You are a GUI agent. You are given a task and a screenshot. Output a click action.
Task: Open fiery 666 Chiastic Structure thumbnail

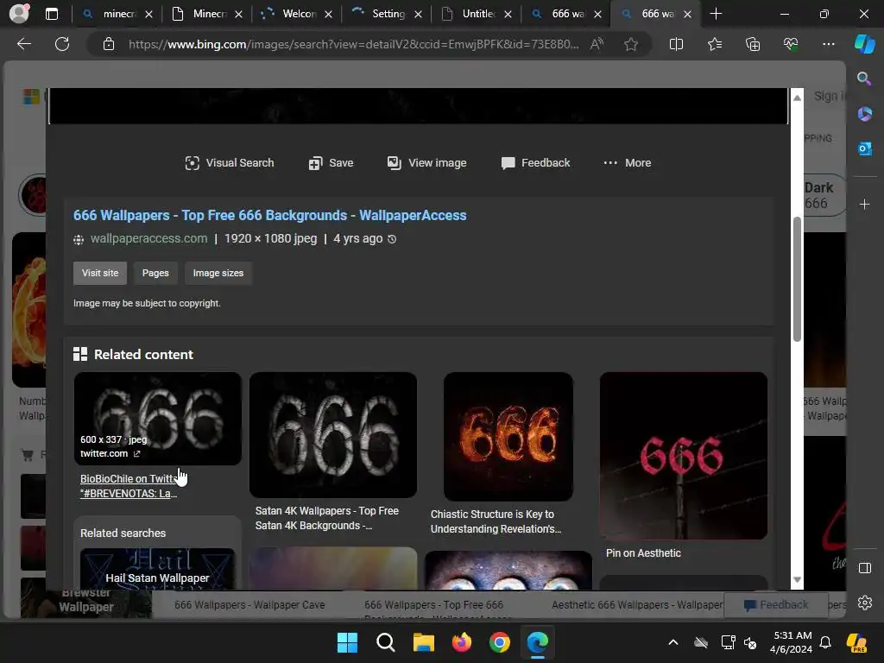click(508, 436)
